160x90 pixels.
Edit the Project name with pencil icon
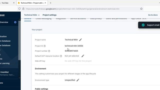(80, 40)
